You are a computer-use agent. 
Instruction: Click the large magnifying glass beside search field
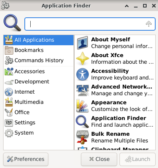click(12, 22)
